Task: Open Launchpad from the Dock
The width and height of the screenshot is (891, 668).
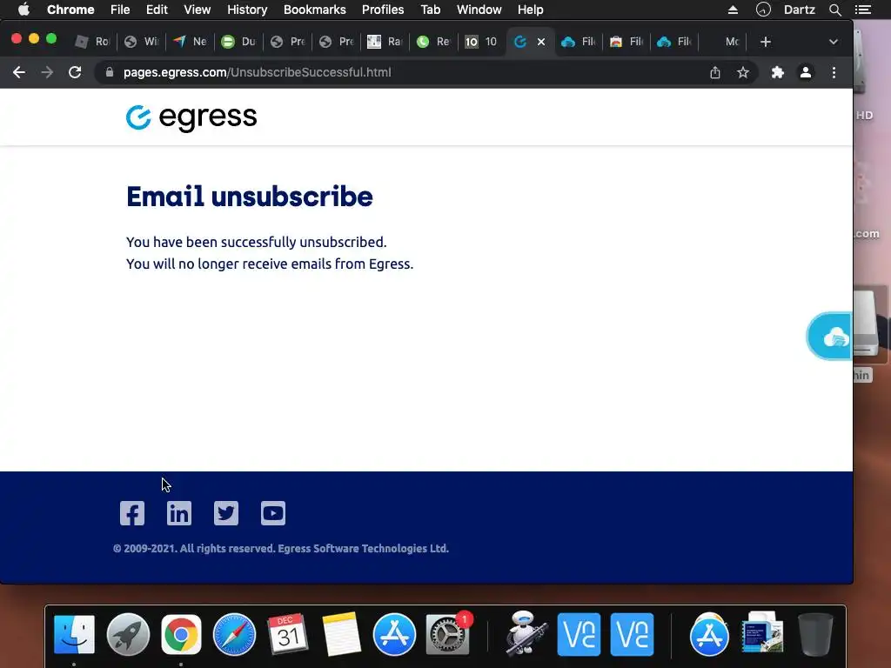Action: [128, 634]
